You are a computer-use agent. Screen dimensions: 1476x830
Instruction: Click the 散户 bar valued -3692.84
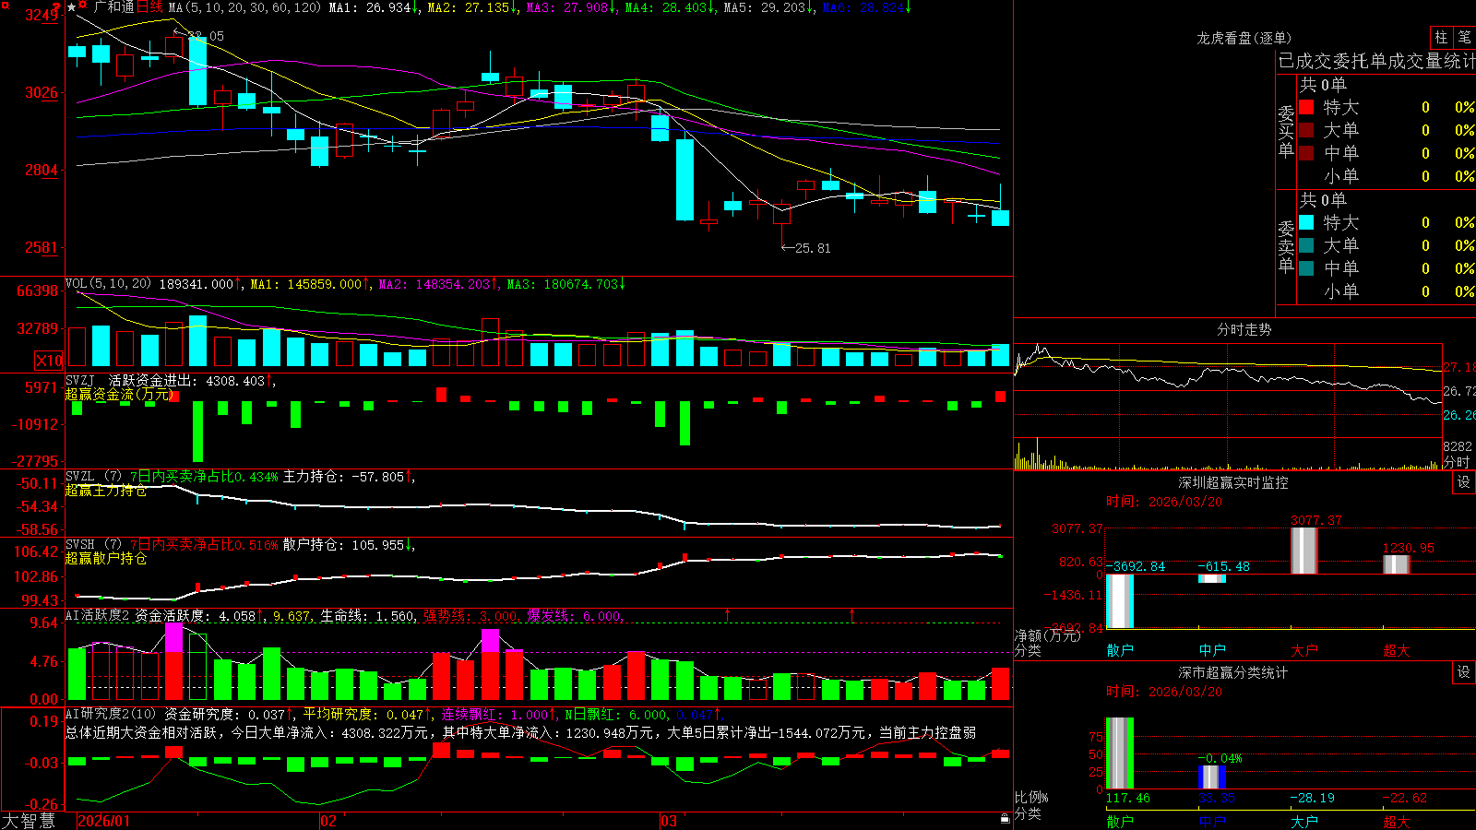[x=1120, y=601]
